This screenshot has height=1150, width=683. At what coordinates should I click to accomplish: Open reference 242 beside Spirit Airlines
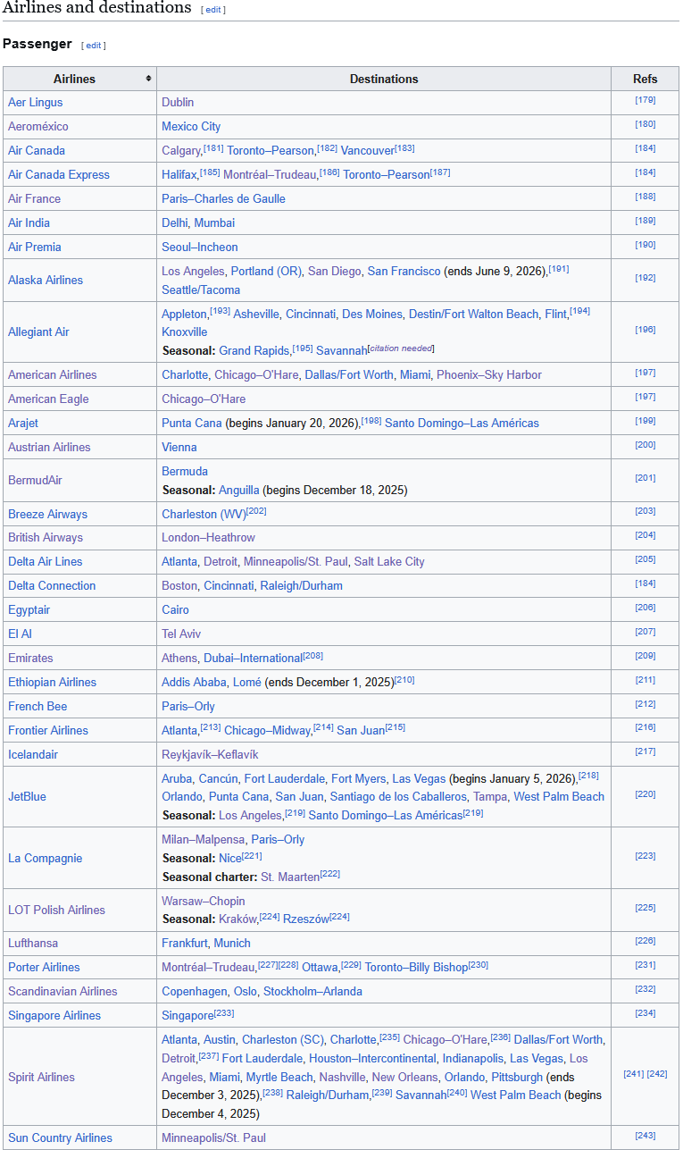tap(657, 1075)
